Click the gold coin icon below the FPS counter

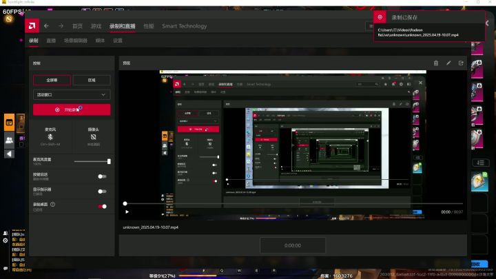(x=8, y=19)
